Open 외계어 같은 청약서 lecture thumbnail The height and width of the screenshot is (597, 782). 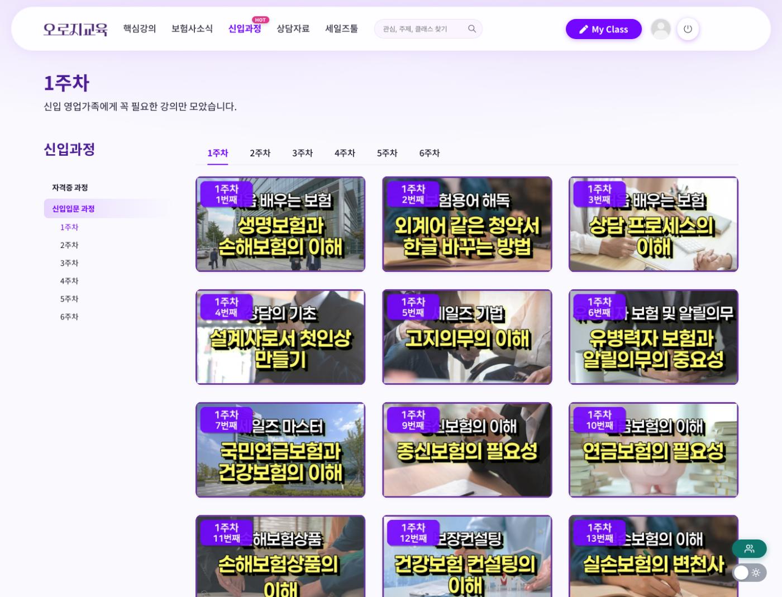click(x=467, y=225)
